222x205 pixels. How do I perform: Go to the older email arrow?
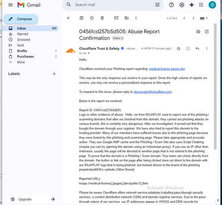193,18
